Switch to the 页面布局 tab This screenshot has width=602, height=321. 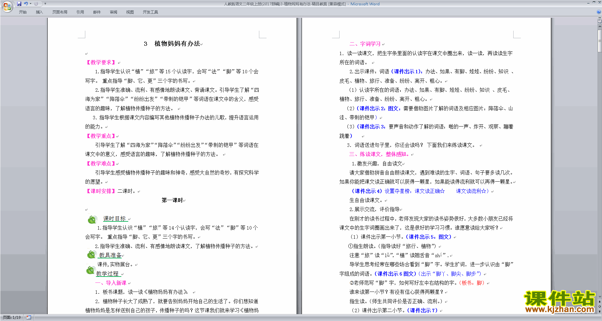coord(60,12)
